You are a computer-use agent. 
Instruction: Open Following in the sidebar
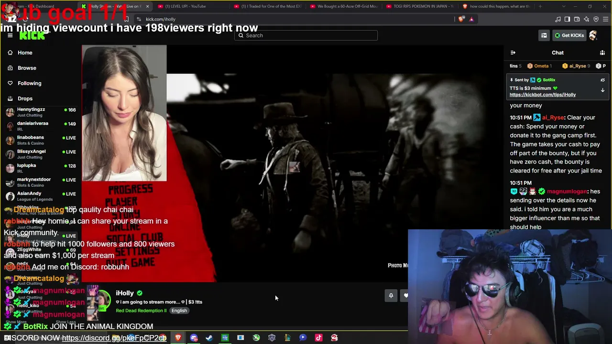pyautogui.click(x=29, y=83)
